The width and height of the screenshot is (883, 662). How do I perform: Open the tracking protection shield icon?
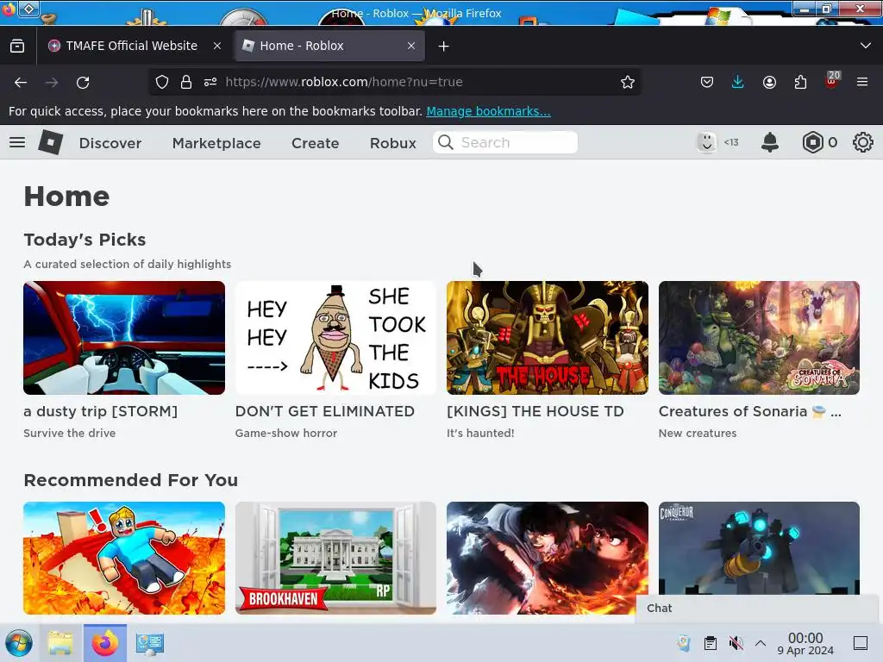pyautogui.click(x=162, y=82)
